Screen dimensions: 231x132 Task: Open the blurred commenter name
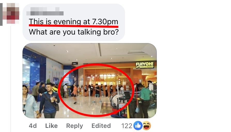[x=45, y=11]
